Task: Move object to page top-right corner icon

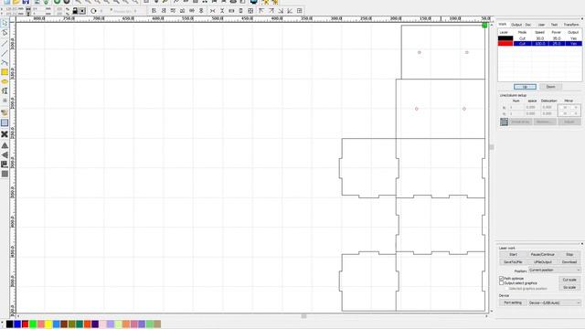Action: tap(271, 11)
